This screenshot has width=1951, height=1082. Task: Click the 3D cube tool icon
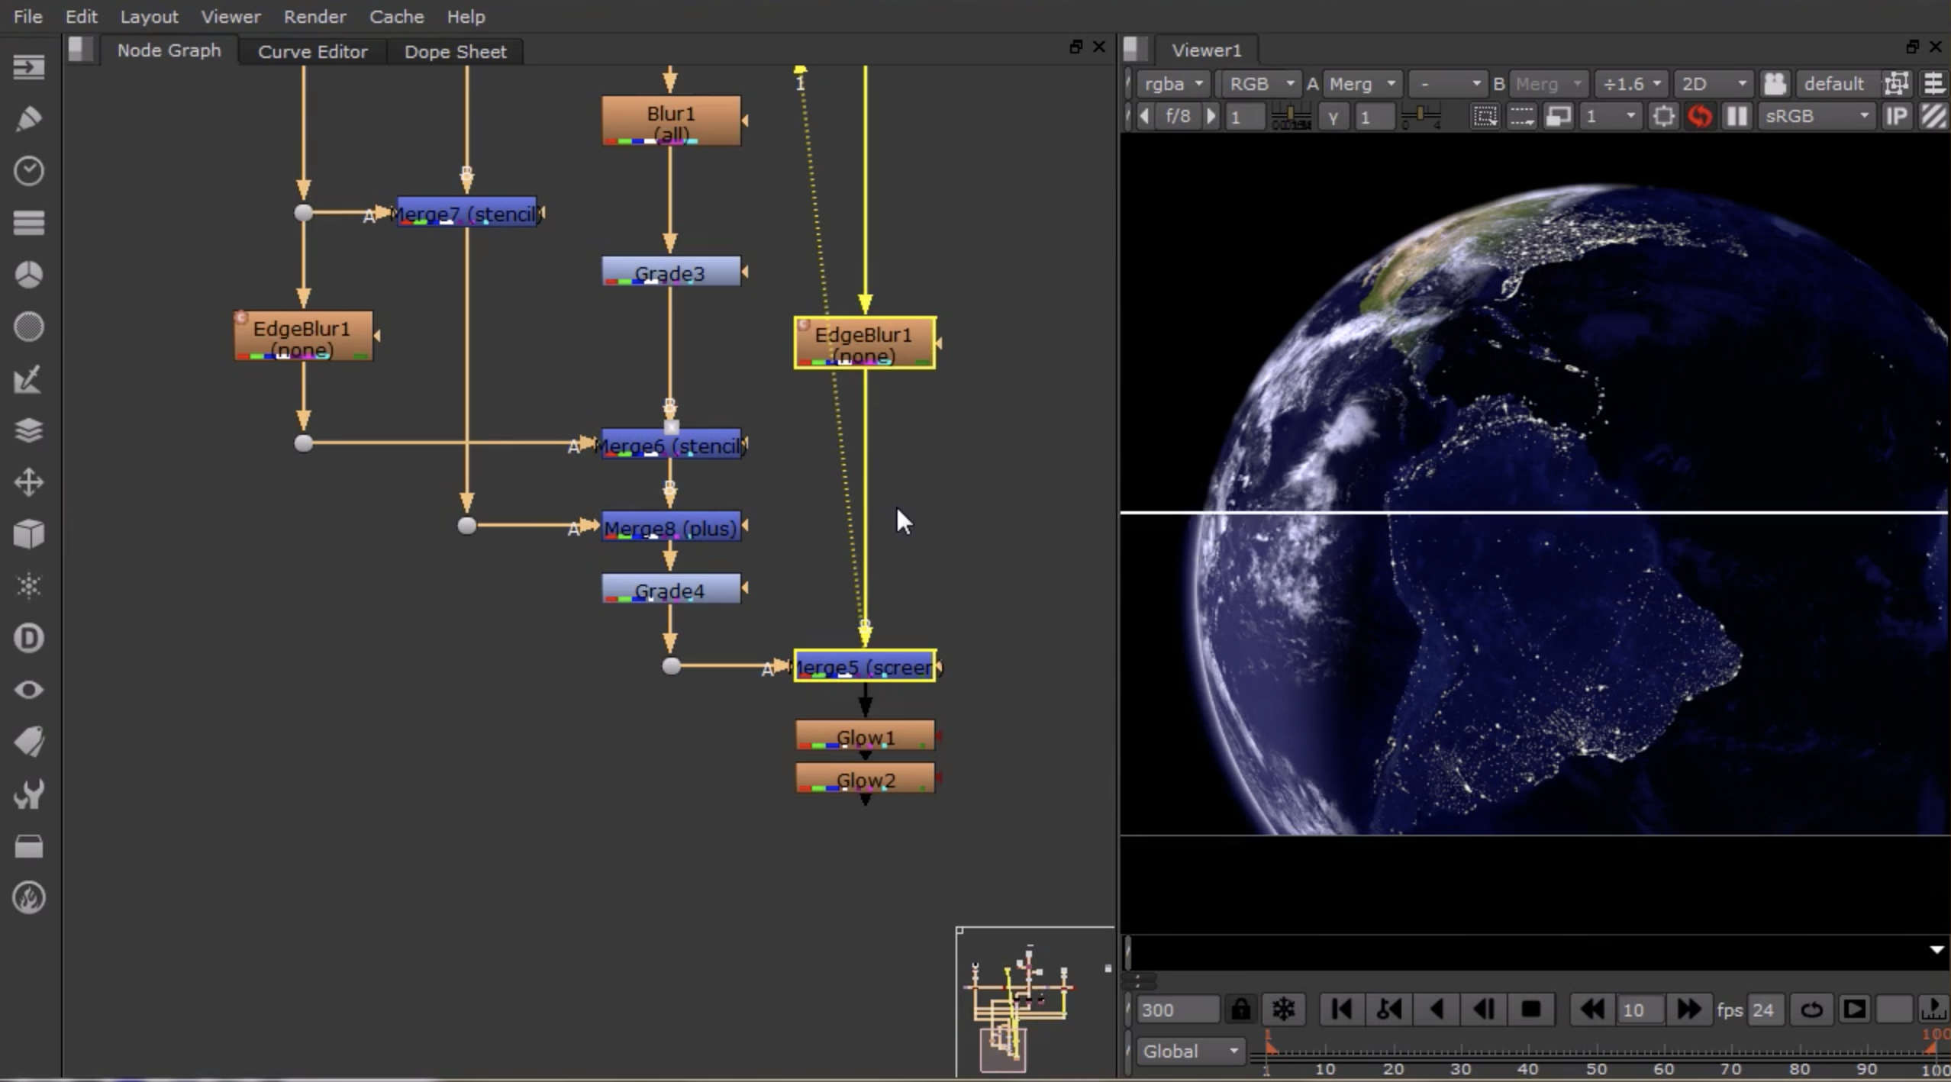click(28, 533)
